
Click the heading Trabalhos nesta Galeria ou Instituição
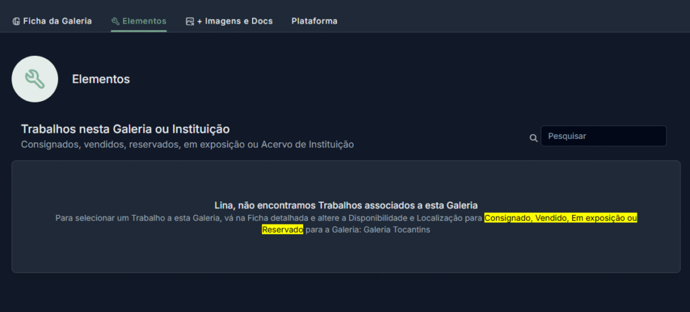(x=125, y=129)
